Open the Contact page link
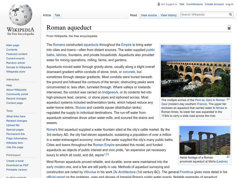This screenshot has width=237, height=178. tap(15, 103)
